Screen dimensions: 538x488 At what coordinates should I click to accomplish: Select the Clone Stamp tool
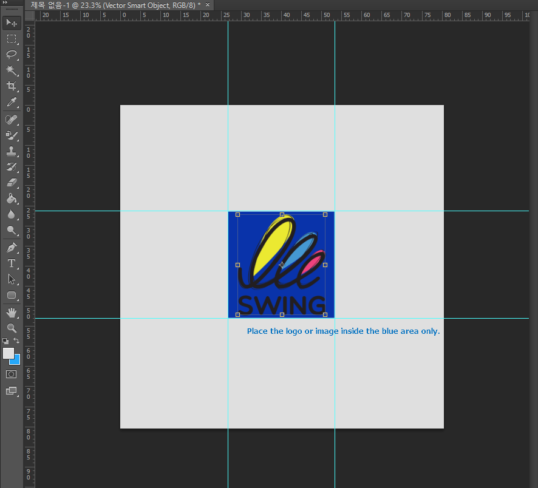click(x=12, y=151)
